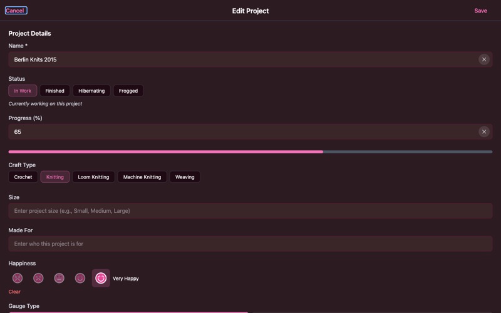Select the neutral face happiness rating

coord(59,278)
